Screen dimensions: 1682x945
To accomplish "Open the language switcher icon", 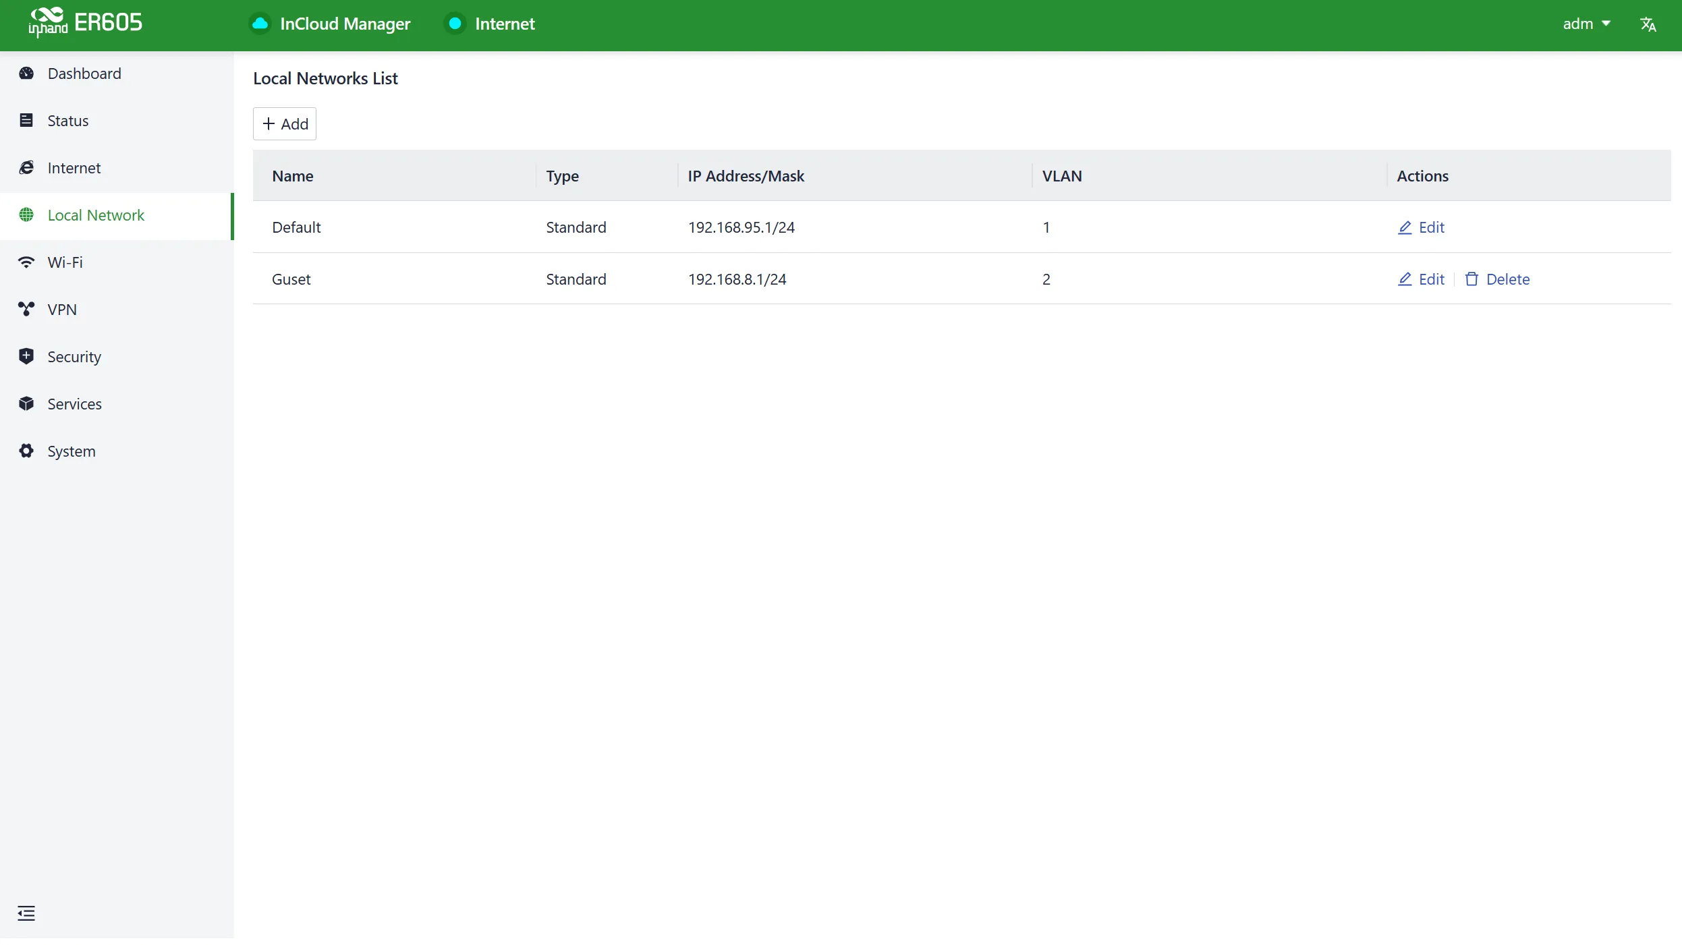I will tap(1648, 24).
